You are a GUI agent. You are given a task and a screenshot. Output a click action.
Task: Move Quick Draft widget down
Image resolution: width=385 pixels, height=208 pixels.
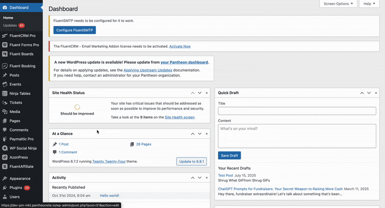coord(369,93)
